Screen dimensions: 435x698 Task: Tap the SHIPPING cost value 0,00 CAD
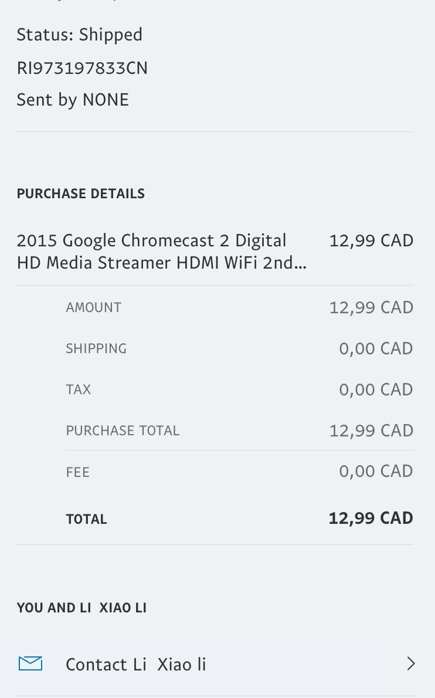coord(376,349)
